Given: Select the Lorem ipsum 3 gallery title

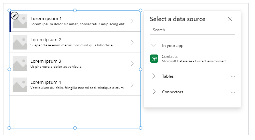Looking at the screenshot, I should click(x=46, y=61).
